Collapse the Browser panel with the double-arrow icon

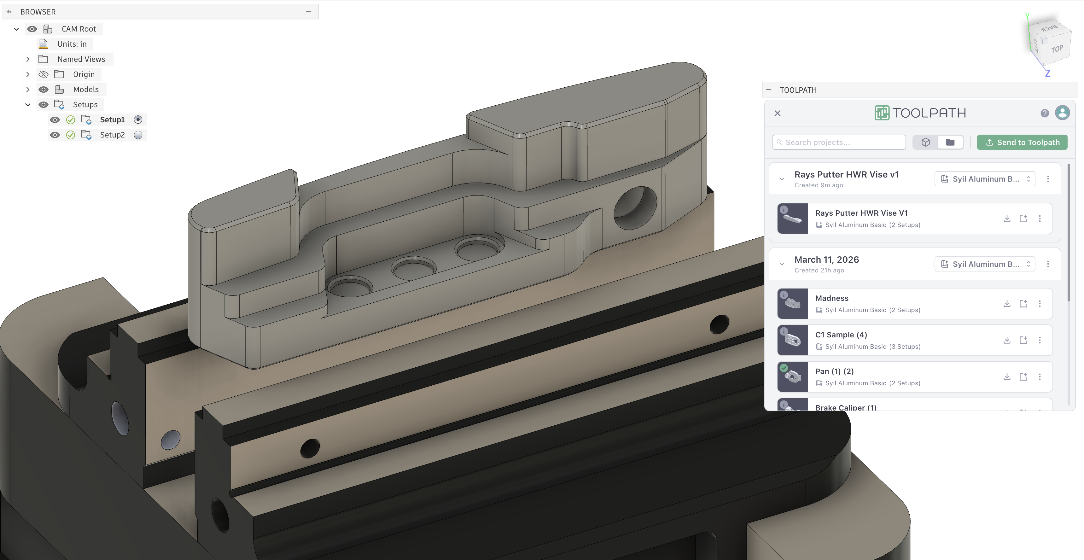[x=9, y=11]
